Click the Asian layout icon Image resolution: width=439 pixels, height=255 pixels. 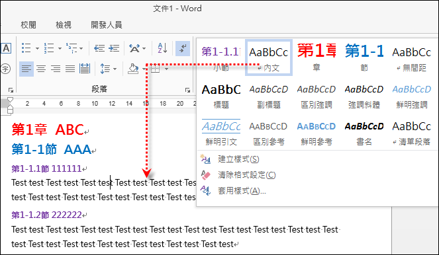click(134, 48)
